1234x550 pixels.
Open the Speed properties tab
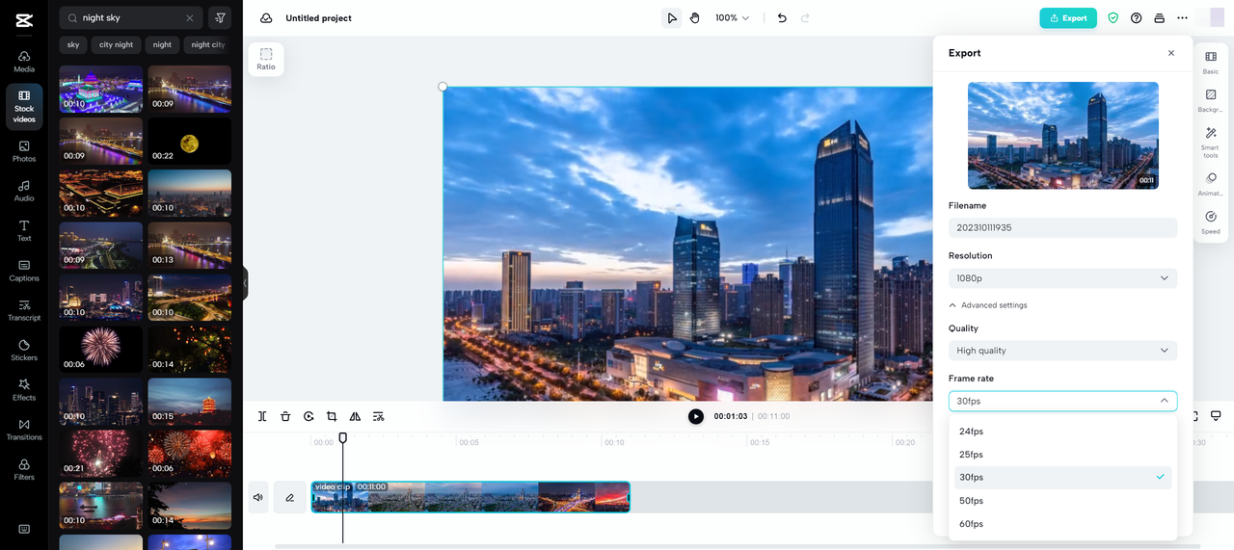pos(1211,223)
